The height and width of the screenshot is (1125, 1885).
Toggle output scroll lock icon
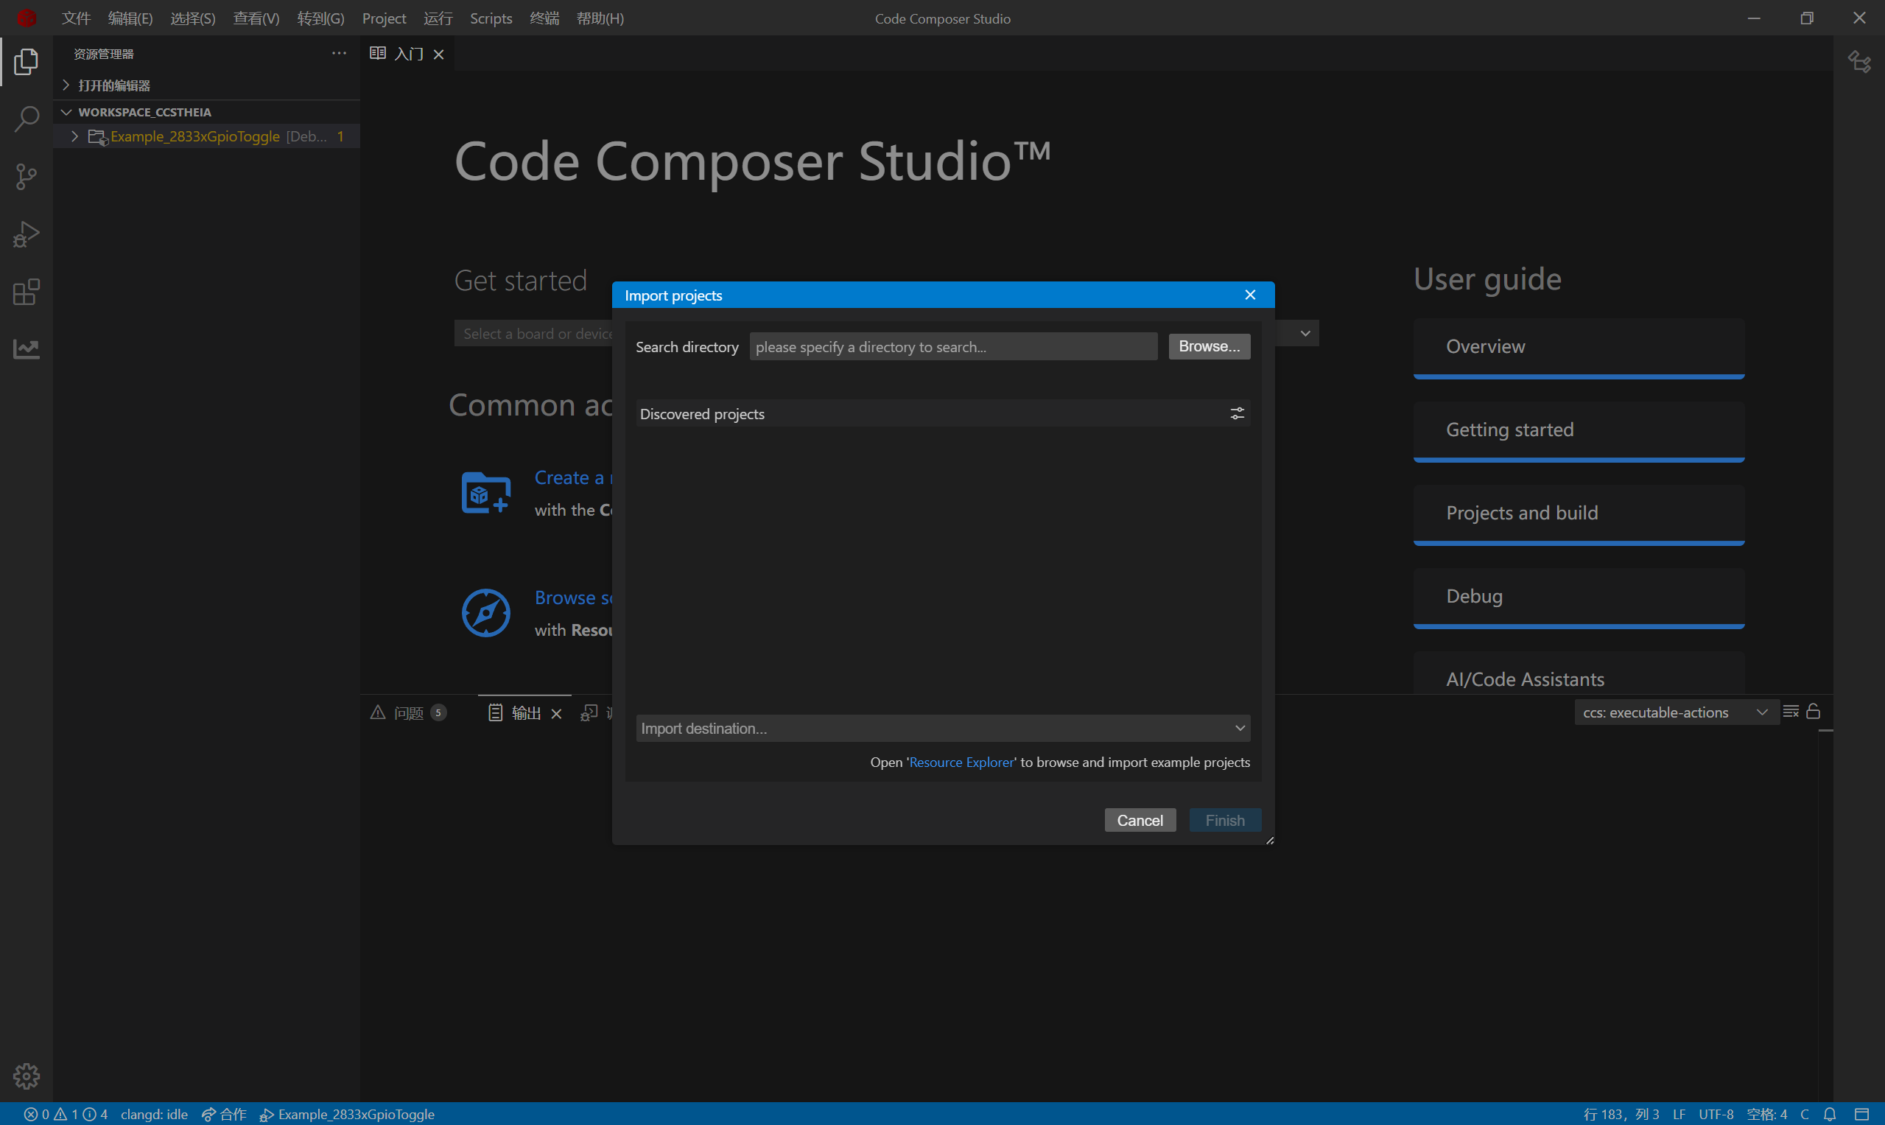(x=1813, y=711)
